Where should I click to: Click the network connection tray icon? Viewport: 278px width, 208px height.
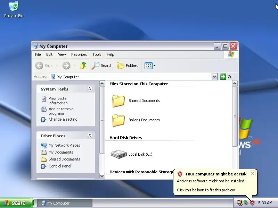point(246,203)
